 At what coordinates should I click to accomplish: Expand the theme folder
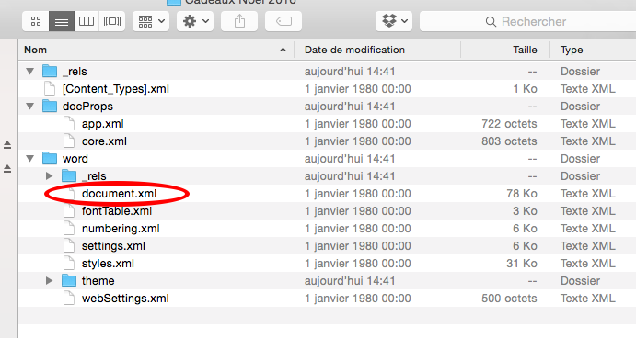coord(49,280)
